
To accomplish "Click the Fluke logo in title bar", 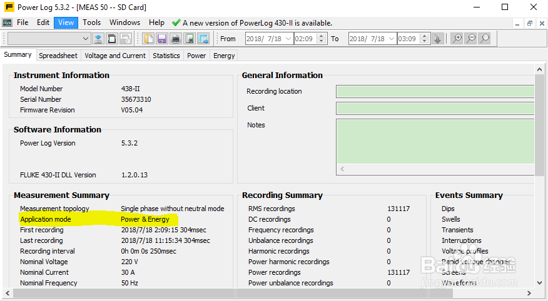I will tap(9, 7).
